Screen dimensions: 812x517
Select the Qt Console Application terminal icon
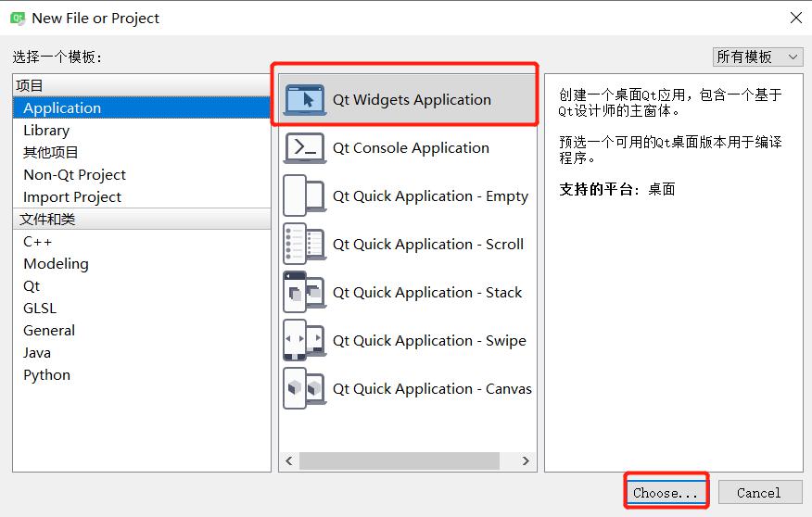point(304,147)
